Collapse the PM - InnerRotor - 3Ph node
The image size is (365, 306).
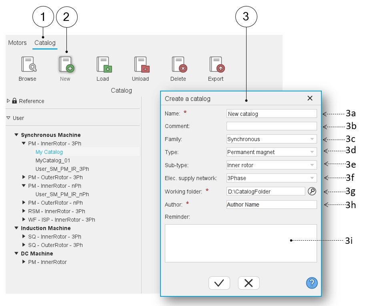[24, 143]
